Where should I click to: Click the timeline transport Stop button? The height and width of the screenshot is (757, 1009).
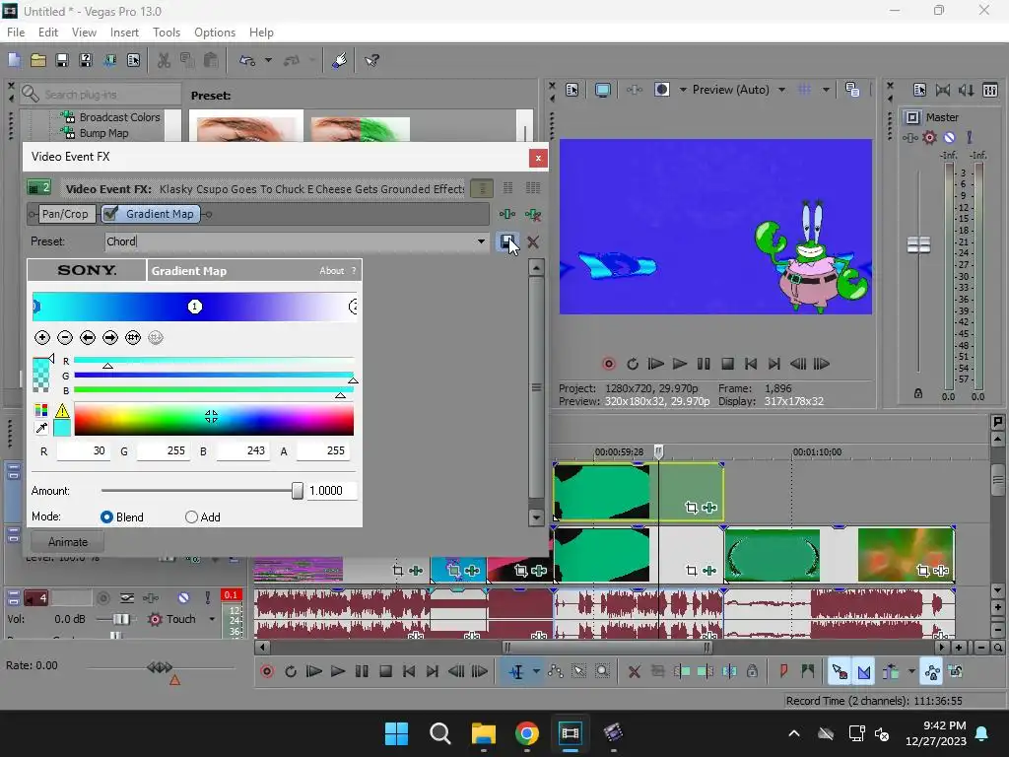(x=385, y=671)
